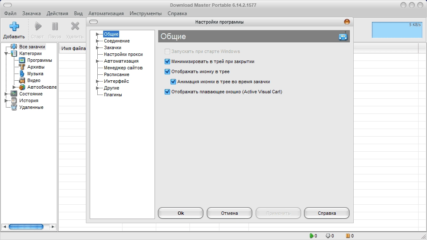The image size is (427, 240).
Task: Click the Справка button in the dialog
Action: [x=327, y=213]
